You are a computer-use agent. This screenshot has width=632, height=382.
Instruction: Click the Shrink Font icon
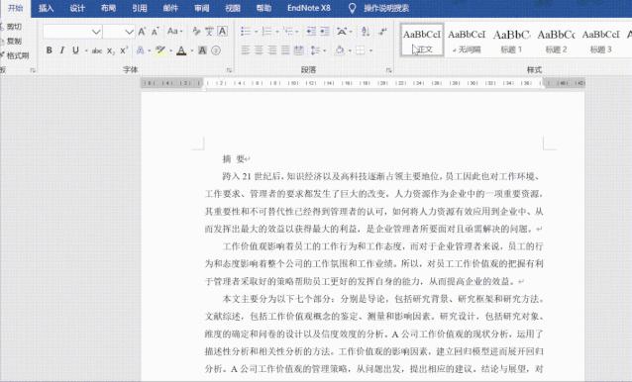[x=156, y=32]
